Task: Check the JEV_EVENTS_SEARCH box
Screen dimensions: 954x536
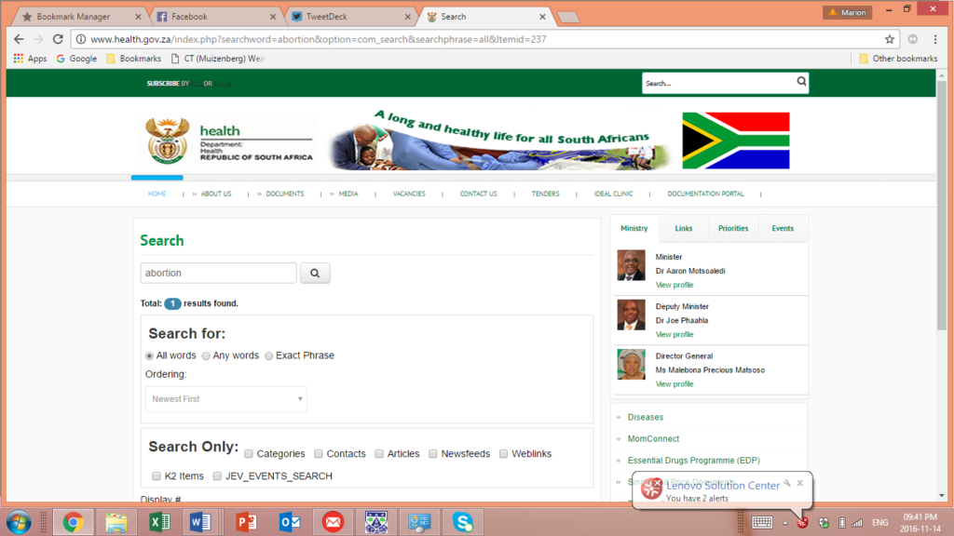Action: point(217,476)
